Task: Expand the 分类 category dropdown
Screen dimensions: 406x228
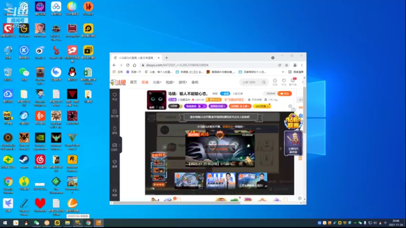Action: (x=157, y=83)
